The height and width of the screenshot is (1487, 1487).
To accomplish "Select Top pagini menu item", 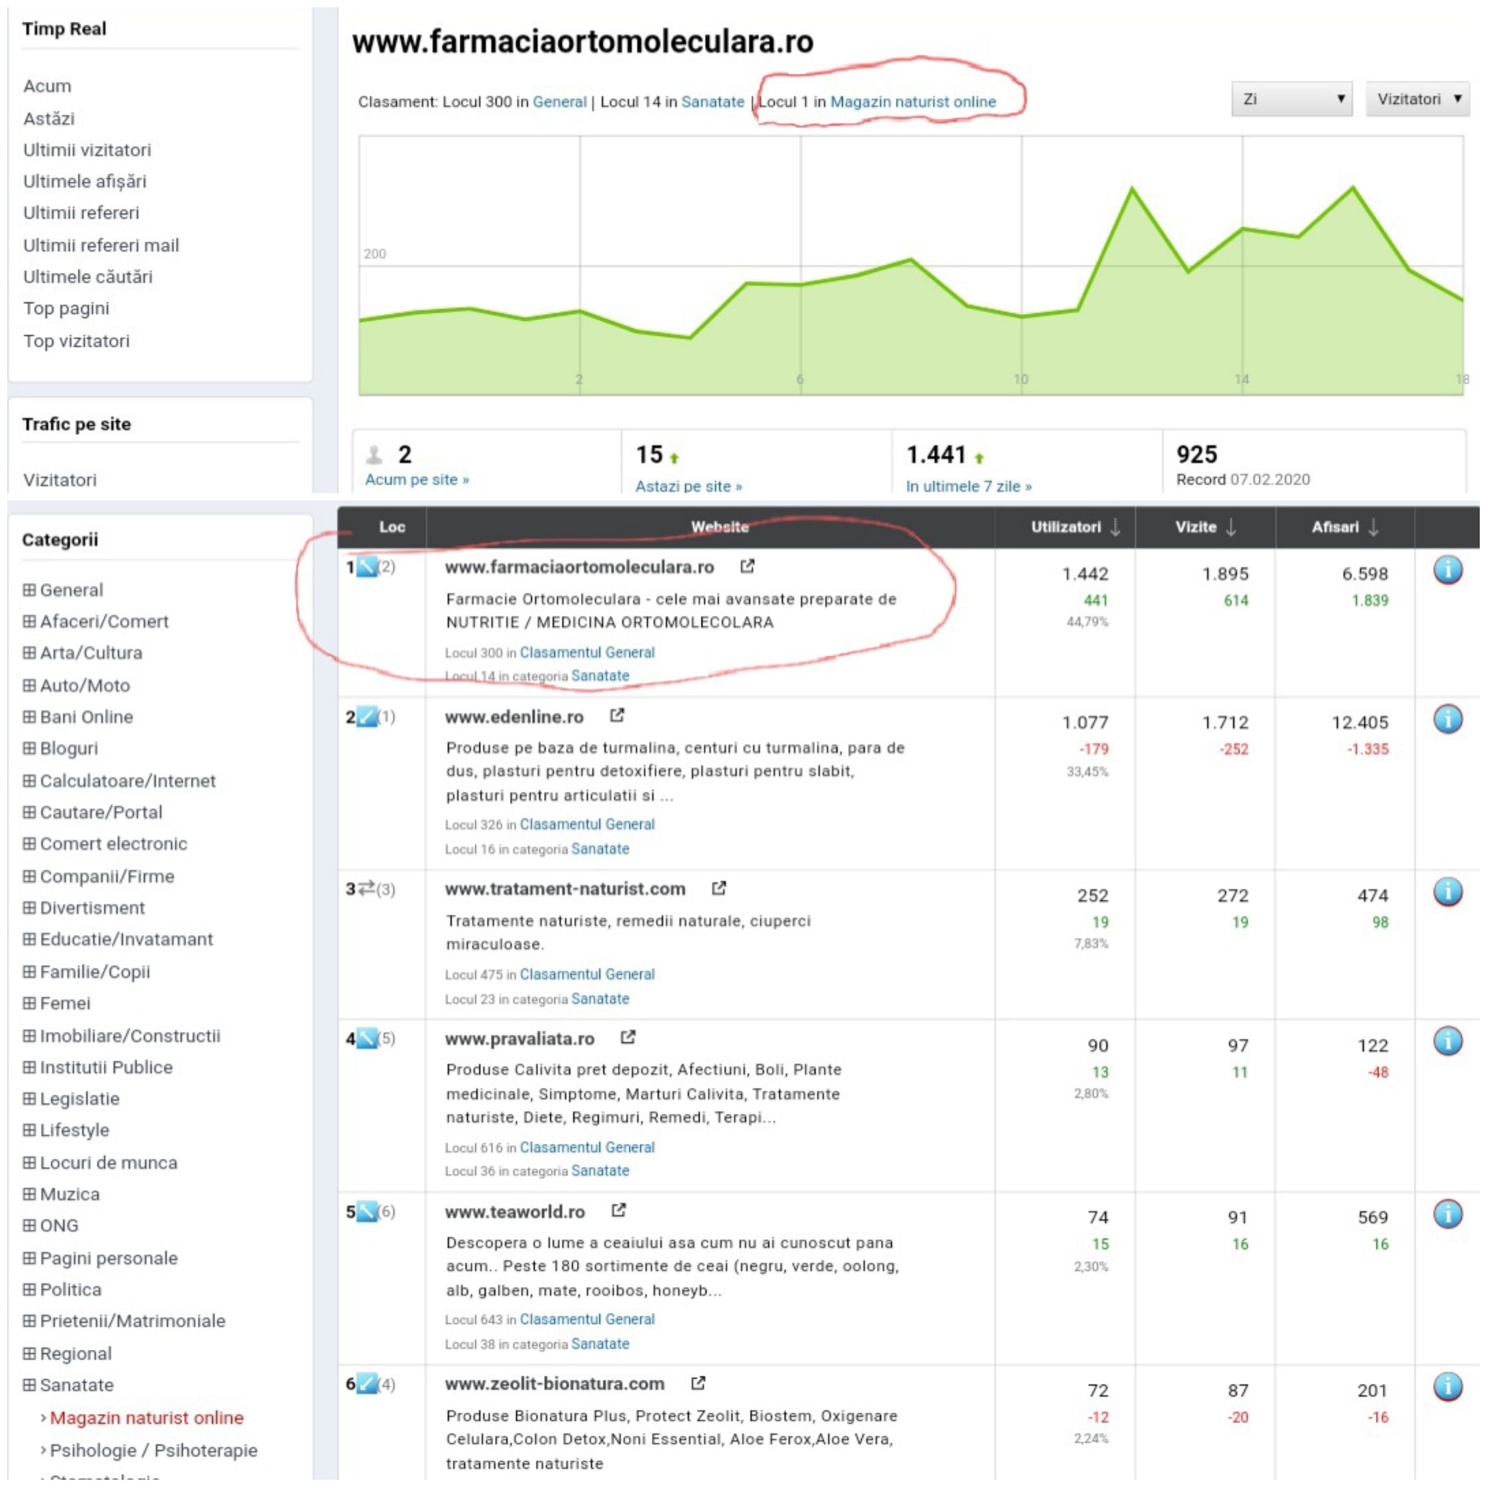I will pos(66,309).
